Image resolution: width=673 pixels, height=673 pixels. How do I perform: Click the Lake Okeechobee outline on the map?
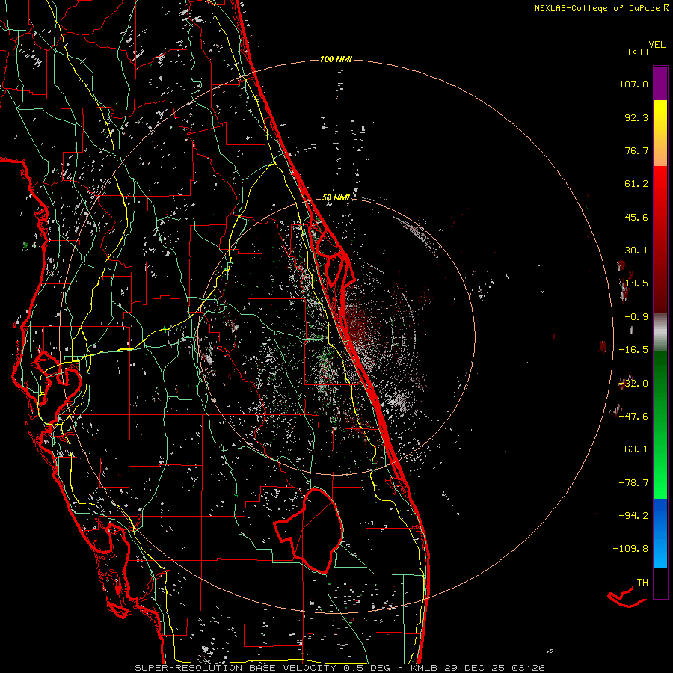point(309,531)
